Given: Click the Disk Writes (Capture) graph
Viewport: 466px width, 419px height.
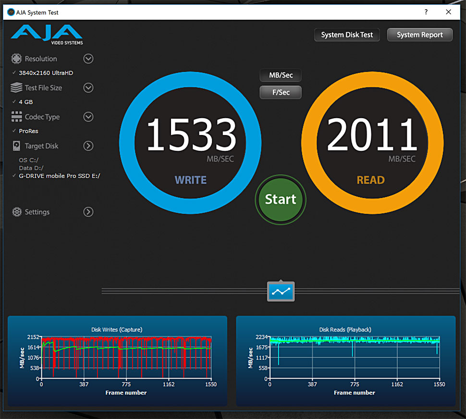Looking at the screenshot, I should coord(117,361).
